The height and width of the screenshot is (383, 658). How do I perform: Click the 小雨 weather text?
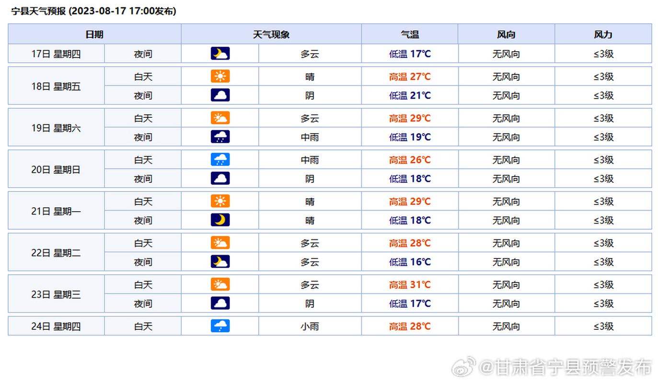[310, 326]
